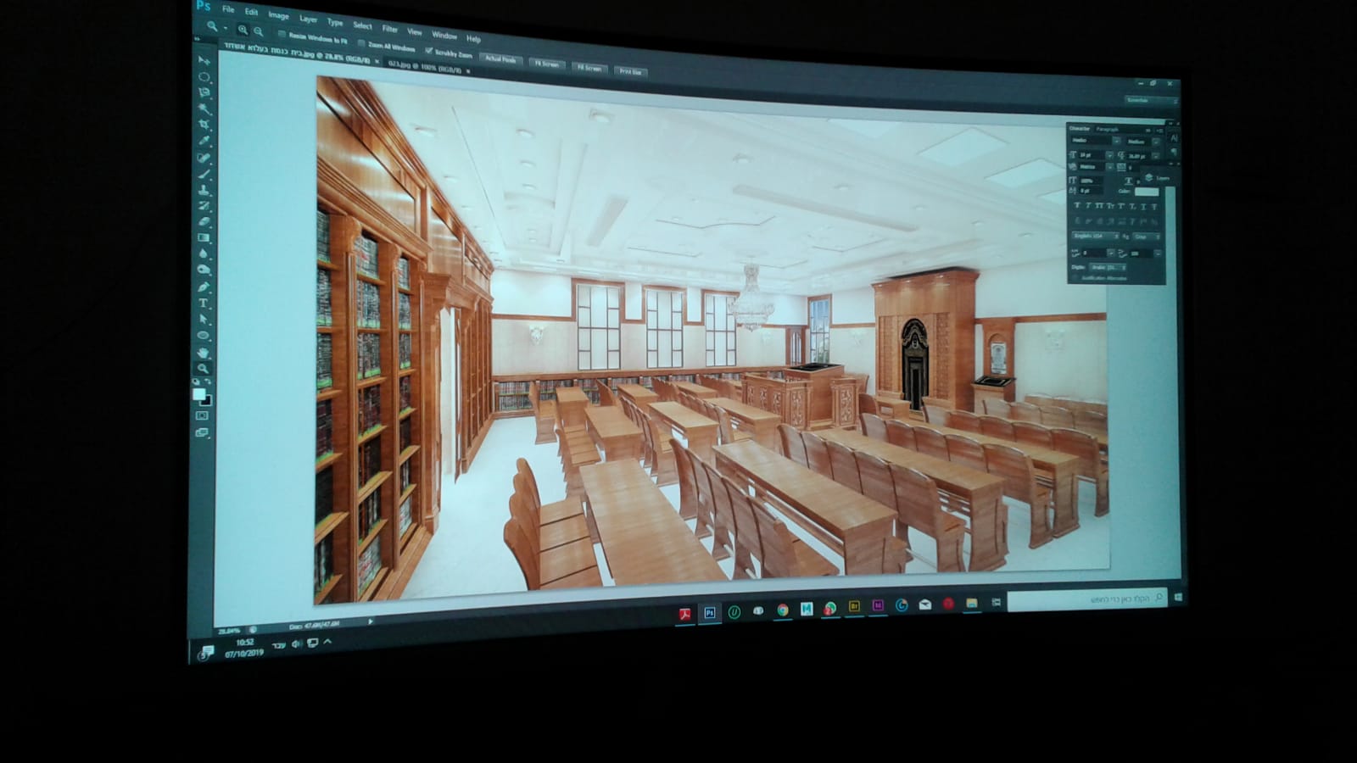Click the Windows taskbar search box
Viewport: 1357px width, 763px height.
click(x=1088, y=599)
